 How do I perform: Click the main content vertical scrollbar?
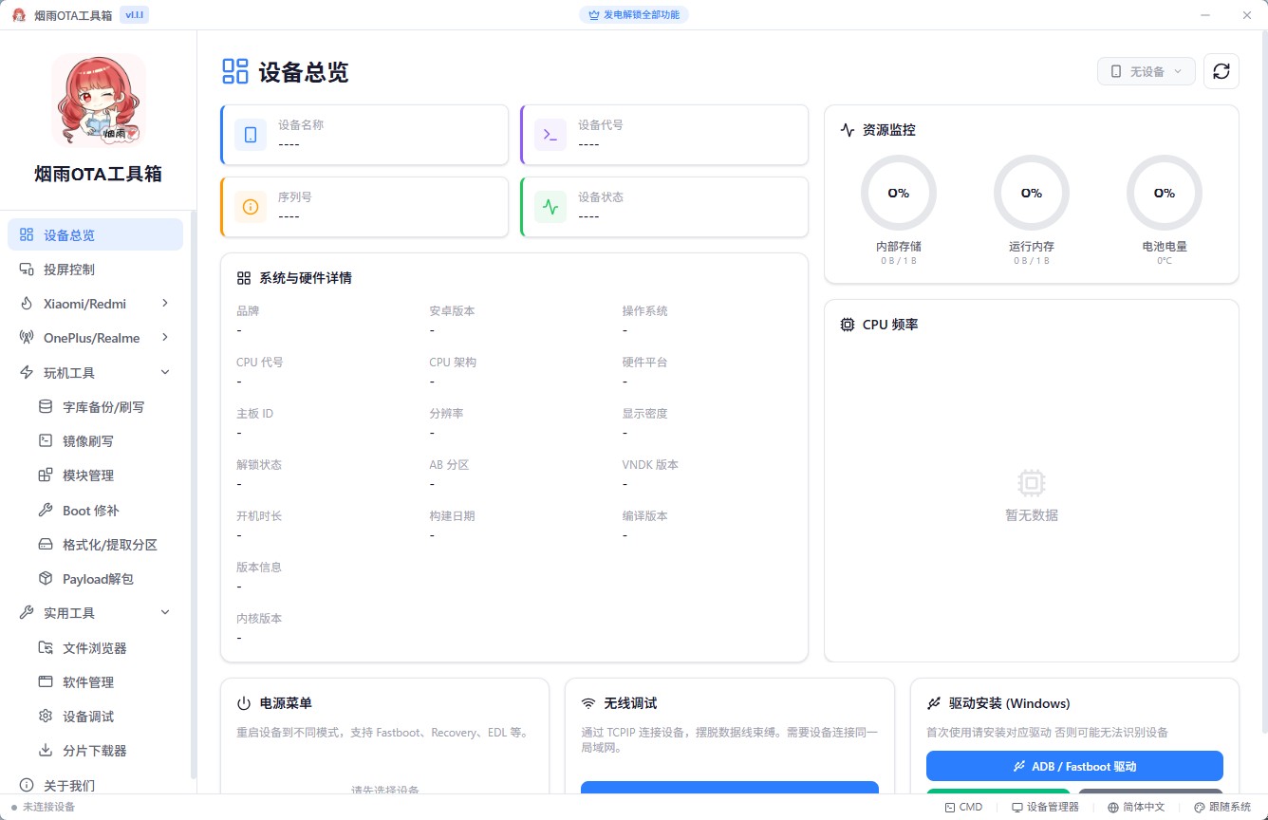click(x=1263, y=380)
